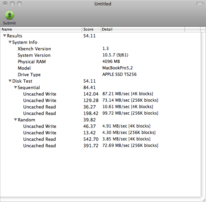Click 4.30 MB/sec [256K blocks] detail

[129, 133]
